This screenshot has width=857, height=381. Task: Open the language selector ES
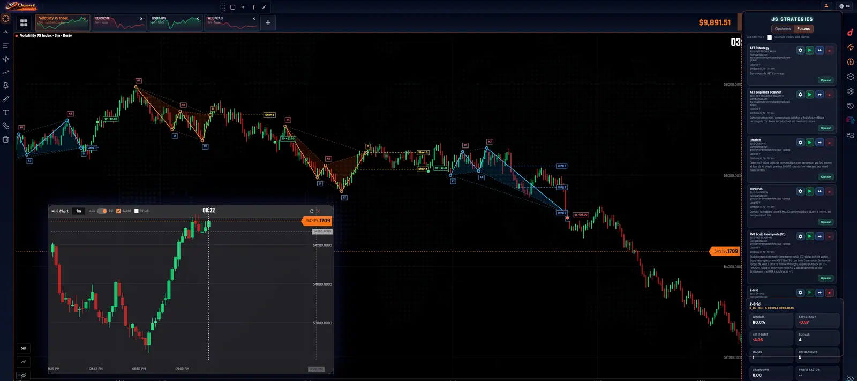pos(845,6)
